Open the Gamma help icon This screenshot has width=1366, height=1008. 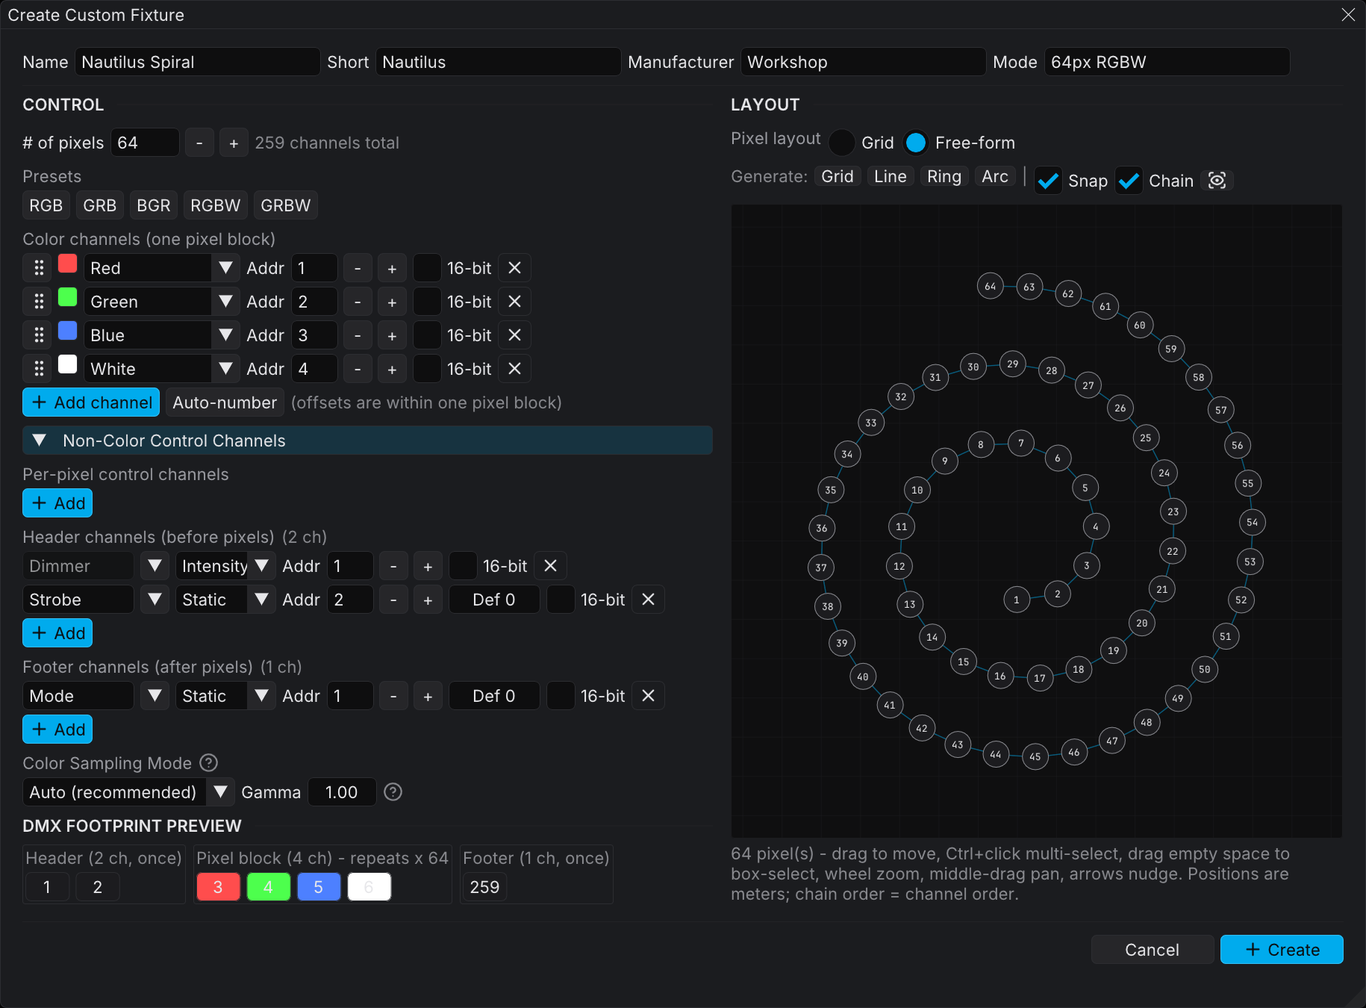(x=393, y=791)
